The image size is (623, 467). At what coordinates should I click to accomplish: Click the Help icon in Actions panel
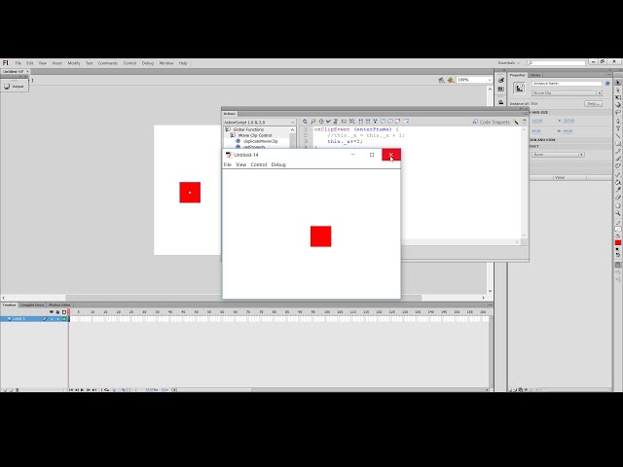(x=525, y=122)
